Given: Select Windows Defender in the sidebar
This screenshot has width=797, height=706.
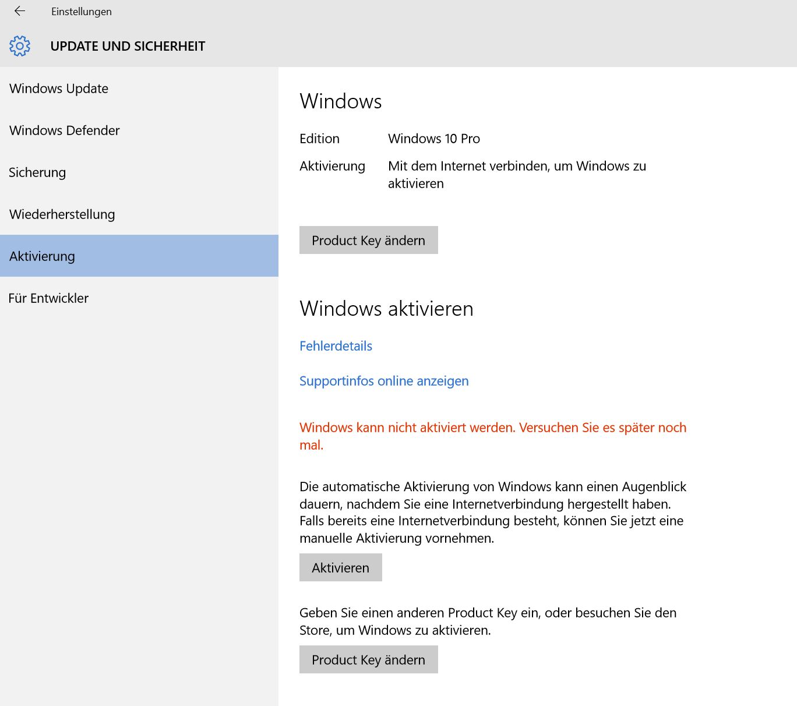Looking at the screenshot, I should (139, 130).
